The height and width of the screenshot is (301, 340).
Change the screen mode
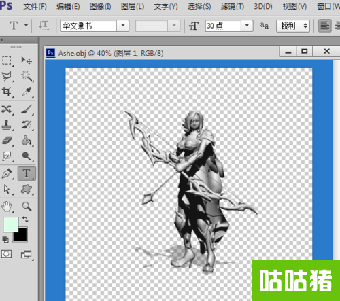pyautogui.click(x=27, y=254)
